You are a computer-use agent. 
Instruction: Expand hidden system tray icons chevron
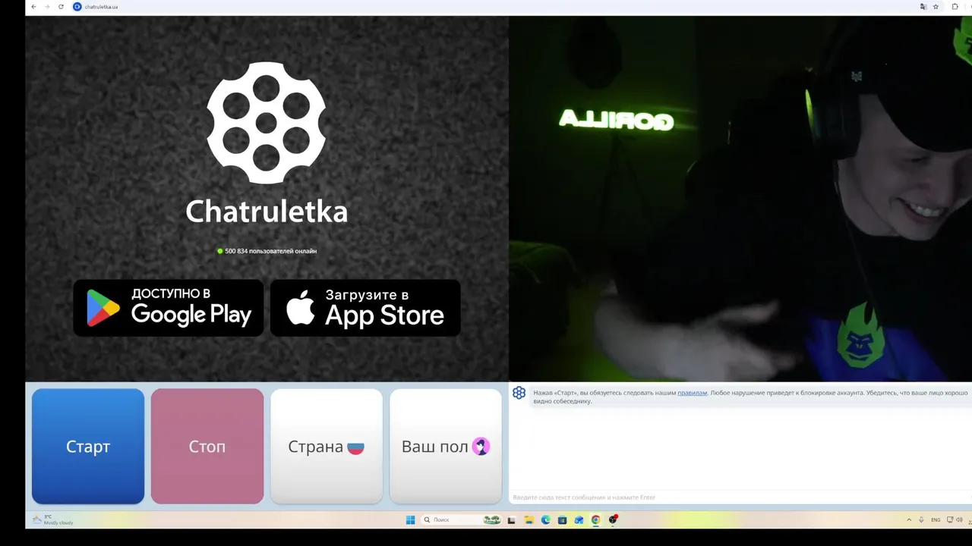coord(909,519)
